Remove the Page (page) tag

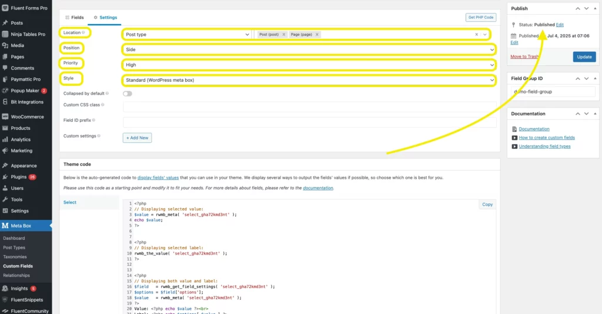pyautogui.click(x=317, y=35)
